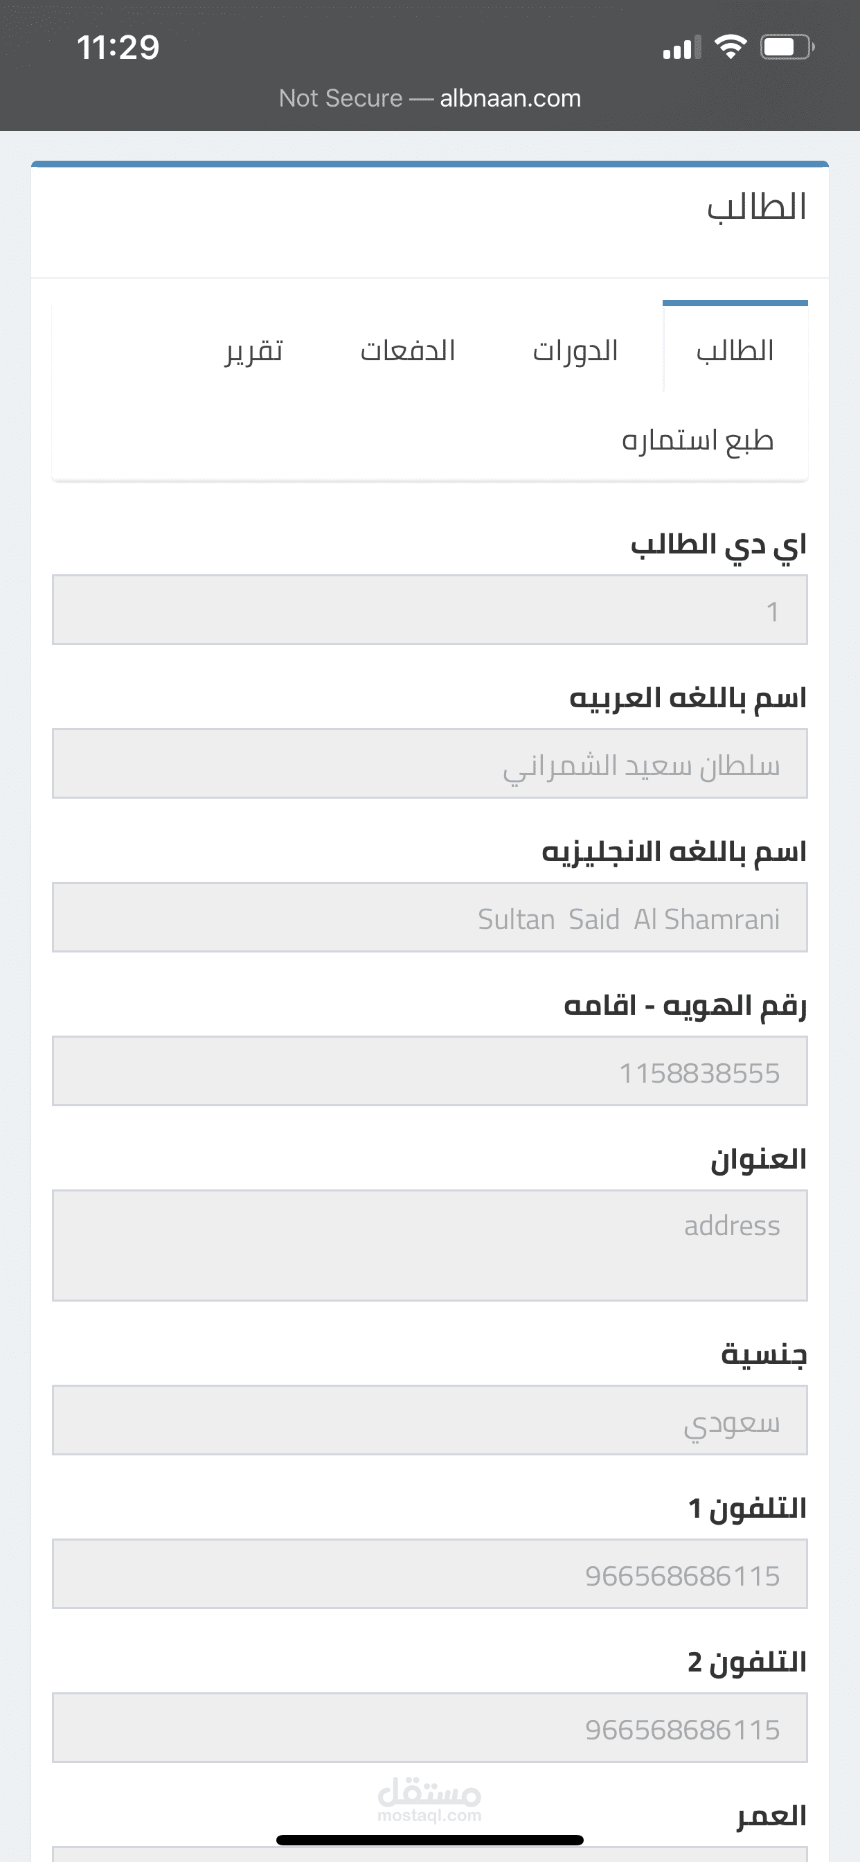Click the nationality field showing سعودي
860x1862 pixels.
click(x=429, y=1420)
